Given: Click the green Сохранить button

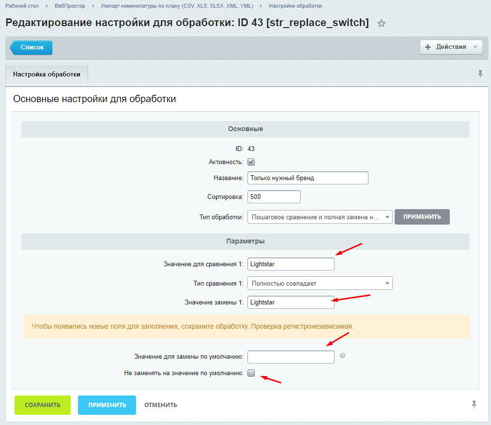Looking at the screenshot, I should click(x=43, y=405).
